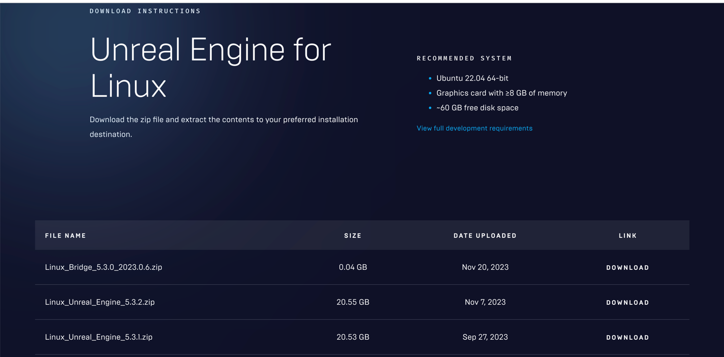Screen dimensions: 724x357
Task: Select the Link column header
Action: pos(627,235)
